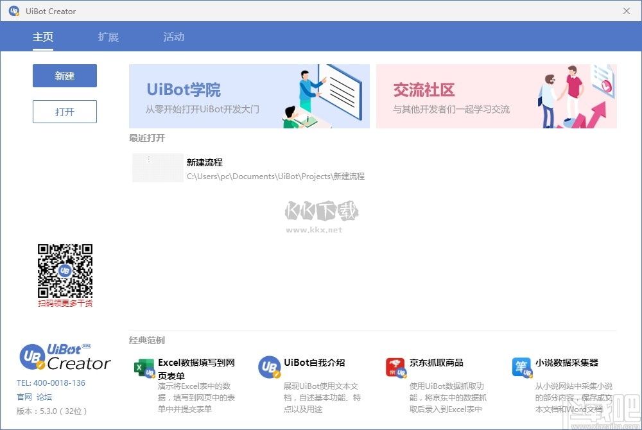Click the 新建 button
The height and width of the screenshot is (430, 642).
click(65, 76)
